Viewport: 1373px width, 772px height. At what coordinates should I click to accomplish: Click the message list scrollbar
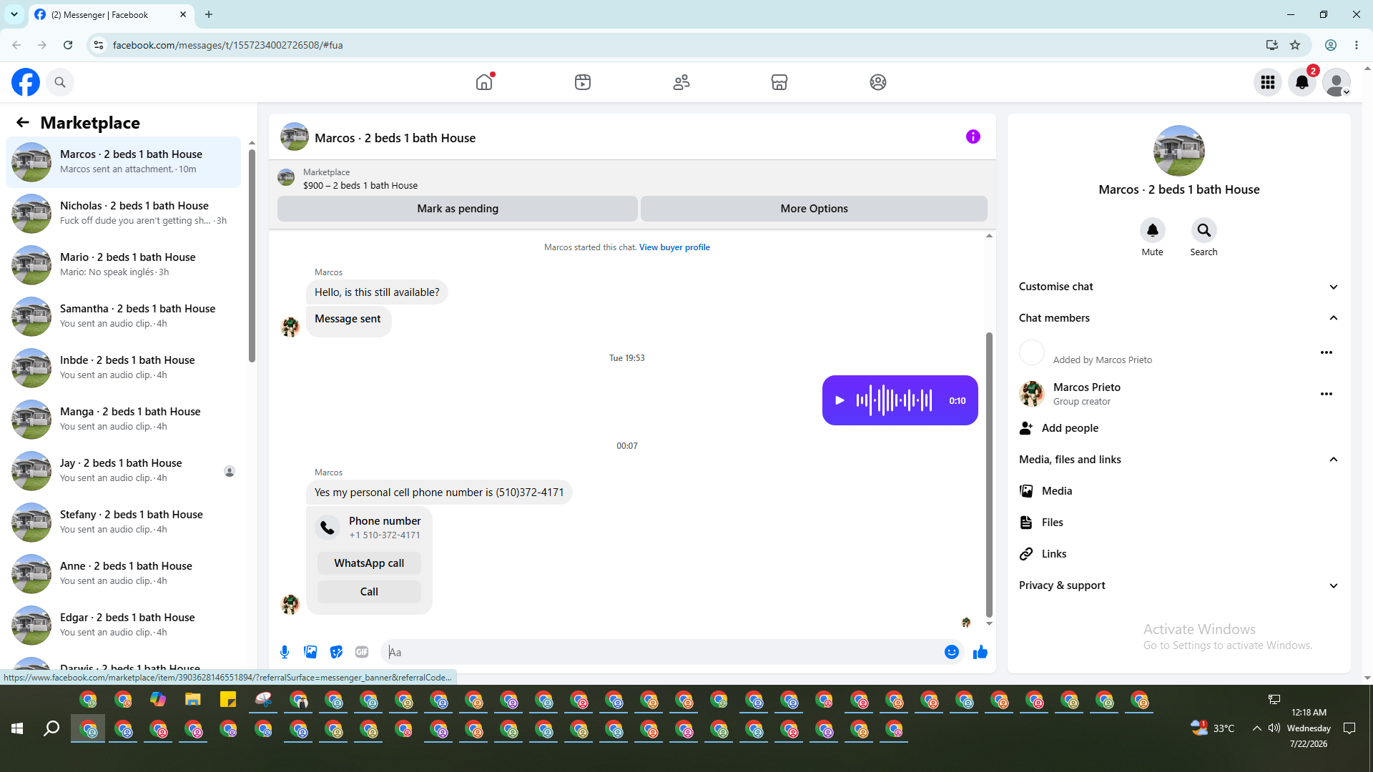pos(989,474)
